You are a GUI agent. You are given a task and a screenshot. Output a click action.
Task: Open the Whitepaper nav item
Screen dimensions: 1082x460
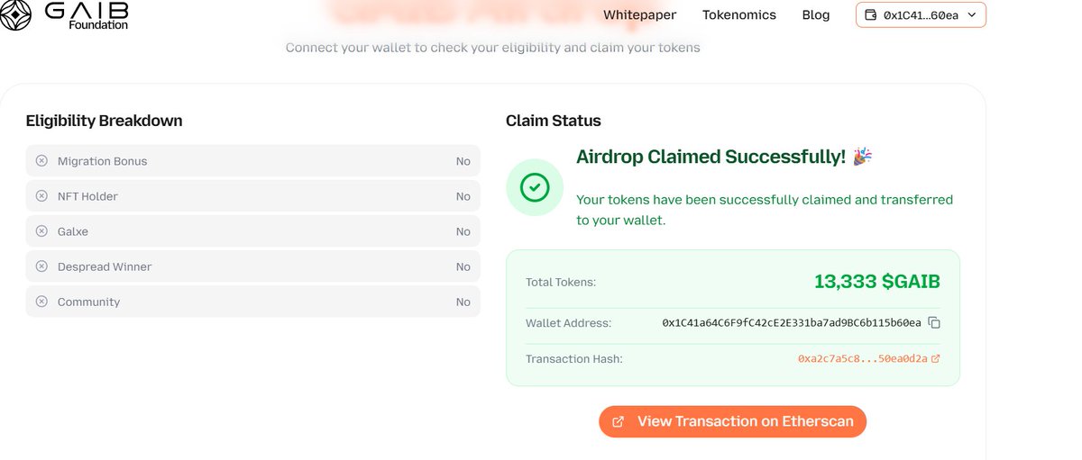(639, 15)
